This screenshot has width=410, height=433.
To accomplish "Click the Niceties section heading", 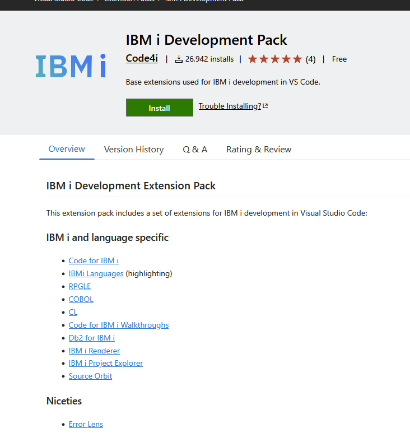I will [64, 401].
